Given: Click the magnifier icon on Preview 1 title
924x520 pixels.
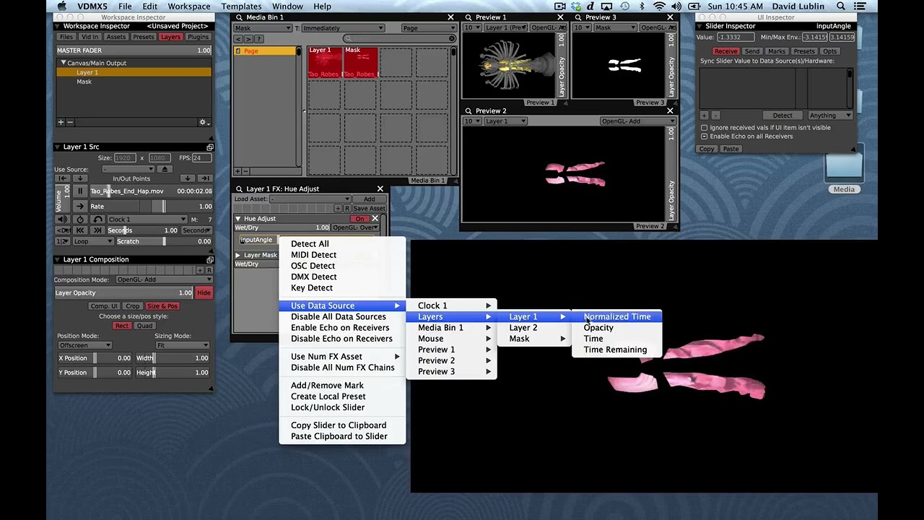Looking at the screenshot, I should tap(468, 17).
